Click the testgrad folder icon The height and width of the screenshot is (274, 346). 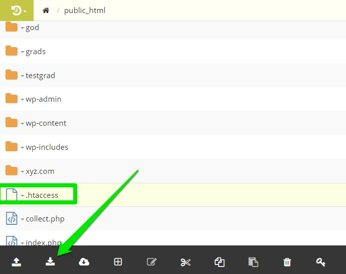click(x=12, y=75)
